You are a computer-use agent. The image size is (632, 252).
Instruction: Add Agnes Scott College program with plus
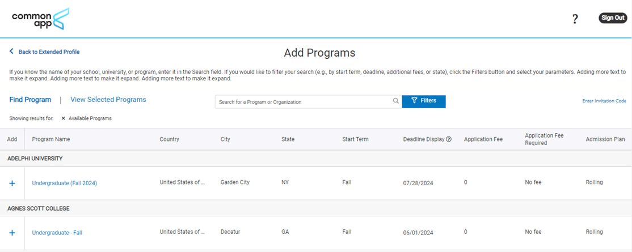(x=12, y=233)
